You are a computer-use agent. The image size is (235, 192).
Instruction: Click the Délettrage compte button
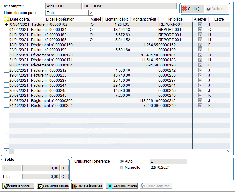53,186
